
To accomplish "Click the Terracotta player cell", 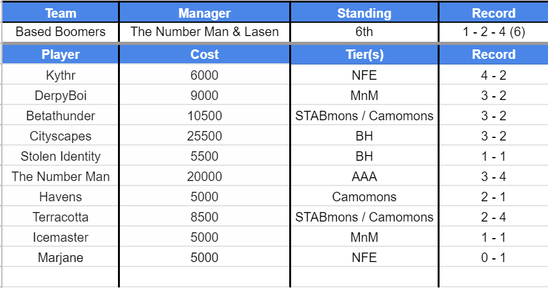I will pos(60,216).
